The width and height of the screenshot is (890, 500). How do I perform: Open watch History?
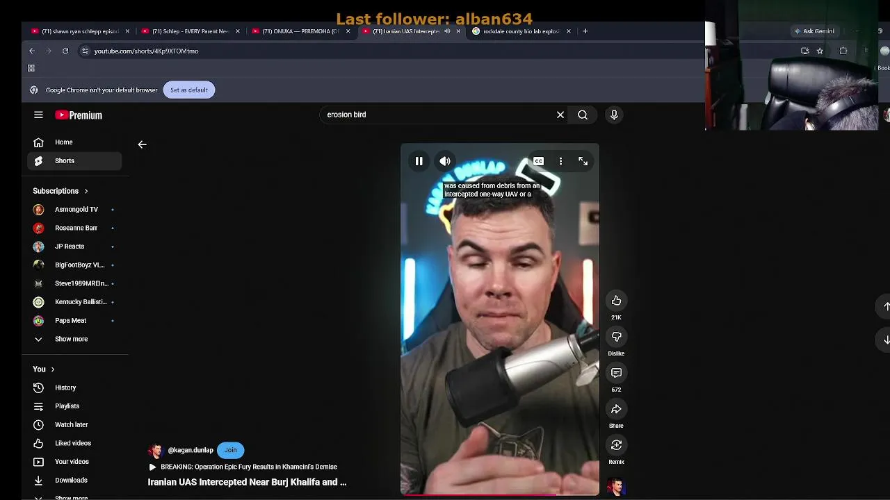pos(75,387)
